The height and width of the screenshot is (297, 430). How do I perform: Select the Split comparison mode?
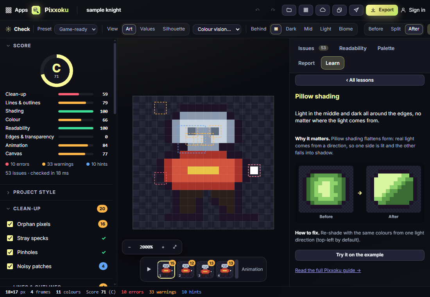pos(396,29)
